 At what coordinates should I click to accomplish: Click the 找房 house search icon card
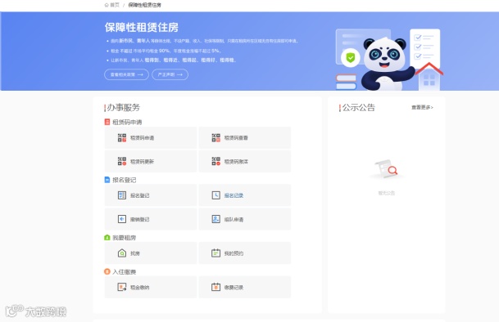[151, 253]
